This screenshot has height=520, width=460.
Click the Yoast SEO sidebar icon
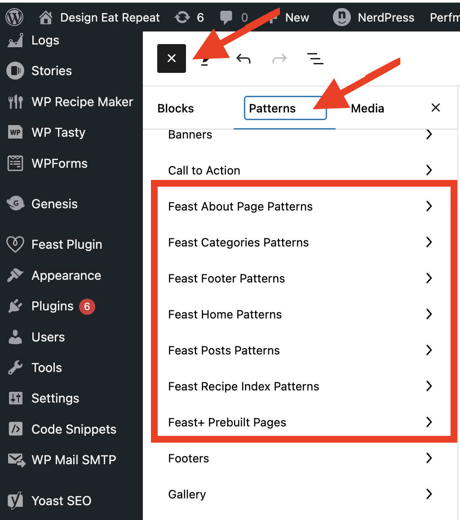[15, 501]
